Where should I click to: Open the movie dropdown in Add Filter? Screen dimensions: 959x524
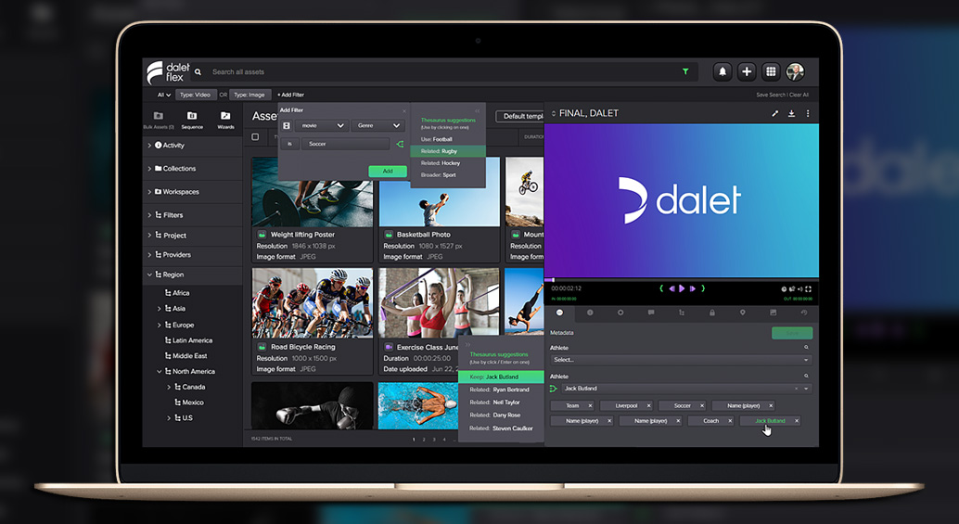click(x=322, y=125)
